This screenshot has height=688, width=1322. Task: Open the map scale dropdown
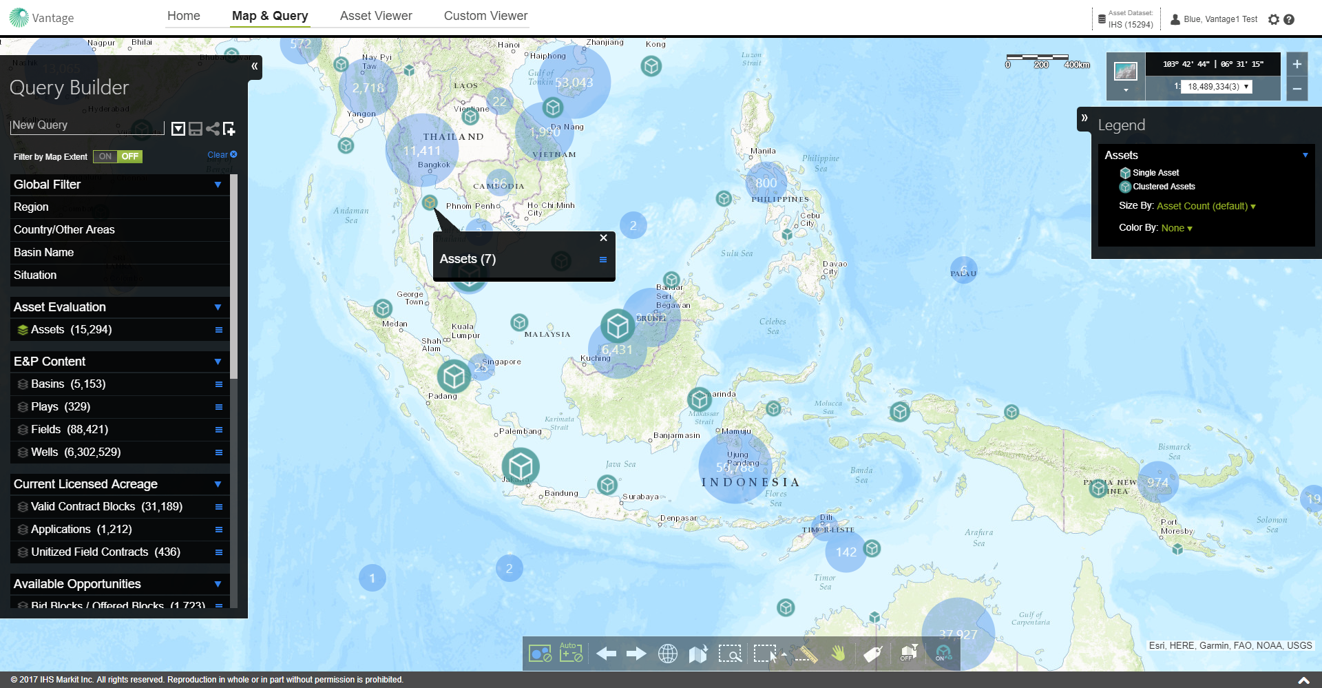1246,87
